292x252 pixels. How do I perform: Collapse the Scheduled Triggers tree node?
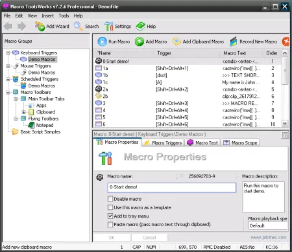(x=8, y=79)
